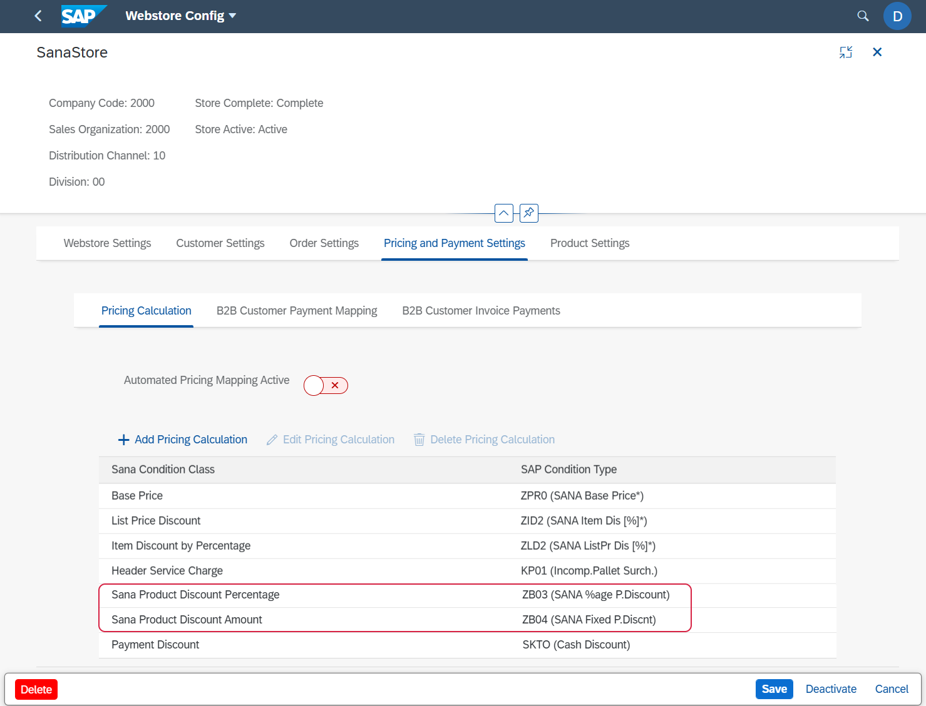Pin the header with the pin icon
The height and width of the screenshot is (706, 926).
529,213
